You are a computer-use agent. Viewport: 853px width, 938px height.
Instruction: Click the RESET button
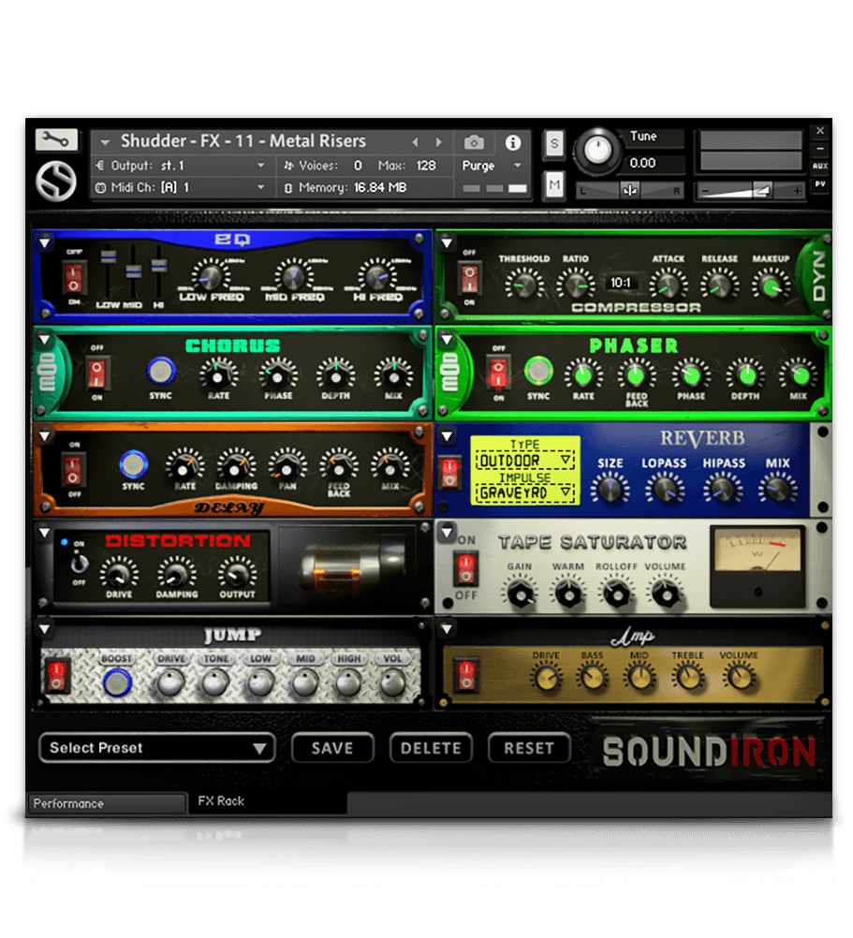pyautogui.click(x=529, y=748)
